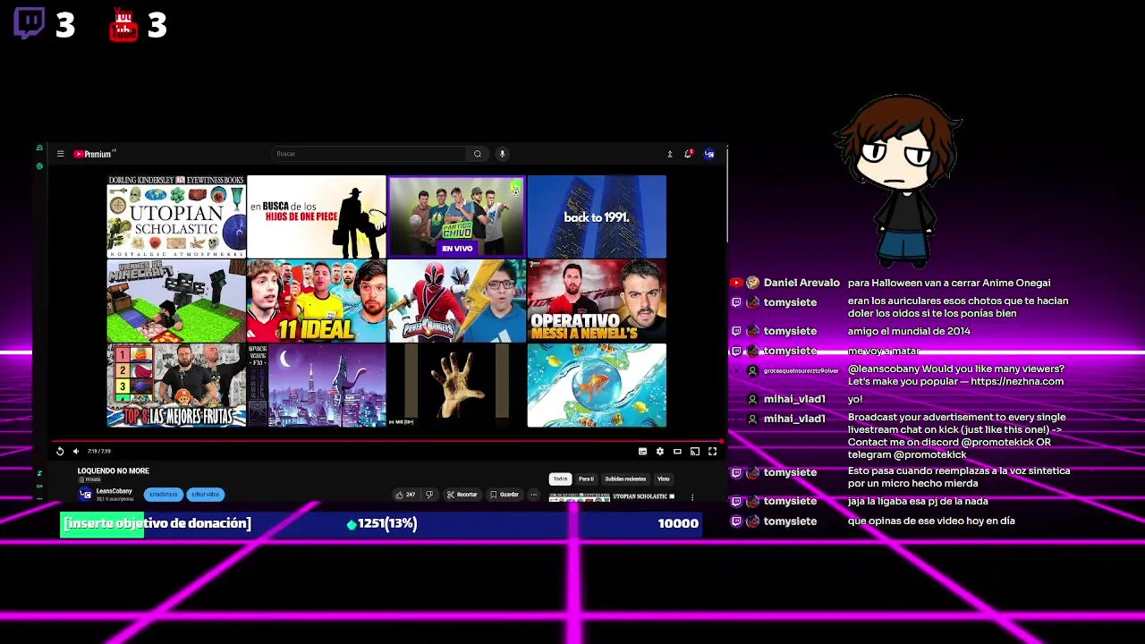Image resolution: width=1145 pixels, height=644 pixels.
Task: Click the LeansCobany channel avatar
Action: pos(85,494)
